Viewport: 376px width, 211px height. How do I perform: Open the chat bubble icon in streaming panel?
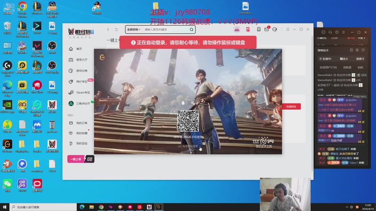click(323, 32)
